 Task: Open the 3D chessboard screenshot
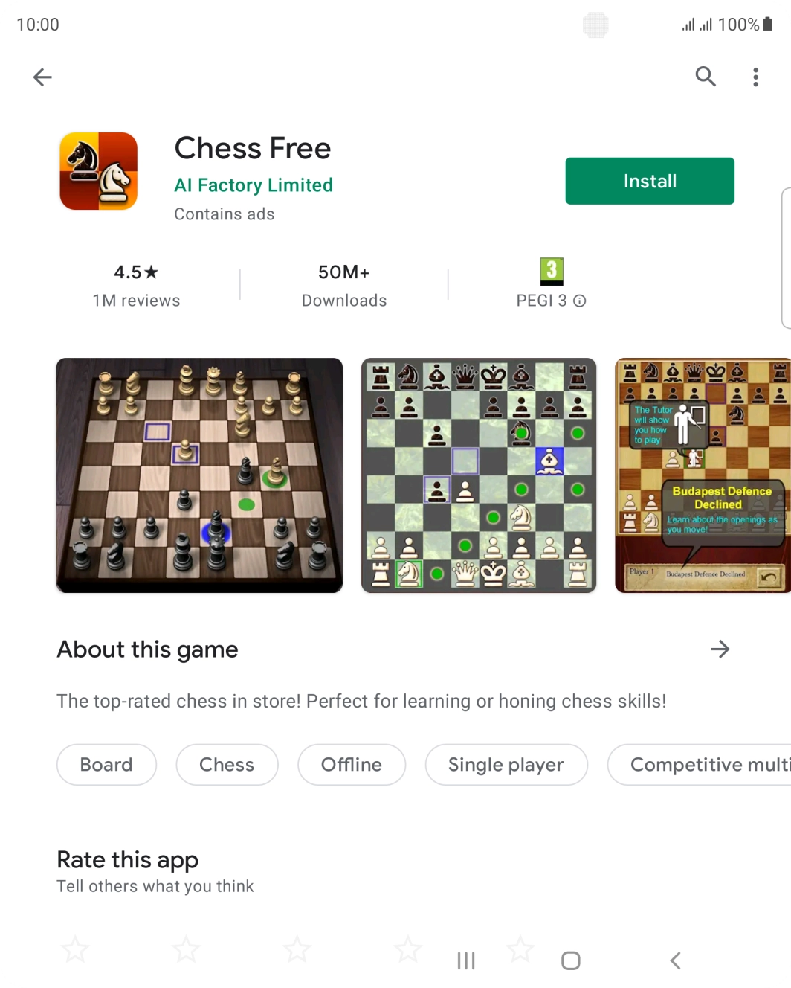coord(199,475)
